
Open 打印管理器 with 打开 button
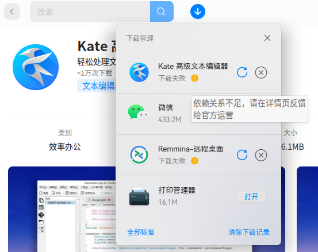pos(251,196)
